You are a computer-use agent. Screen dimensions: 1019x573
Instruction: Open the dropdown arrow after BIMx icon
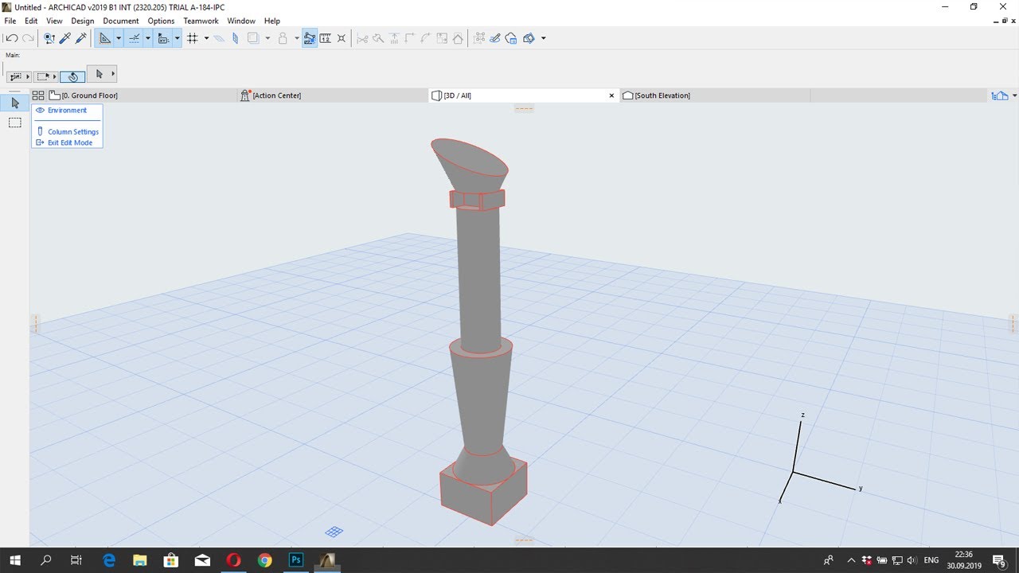[543, 38]
